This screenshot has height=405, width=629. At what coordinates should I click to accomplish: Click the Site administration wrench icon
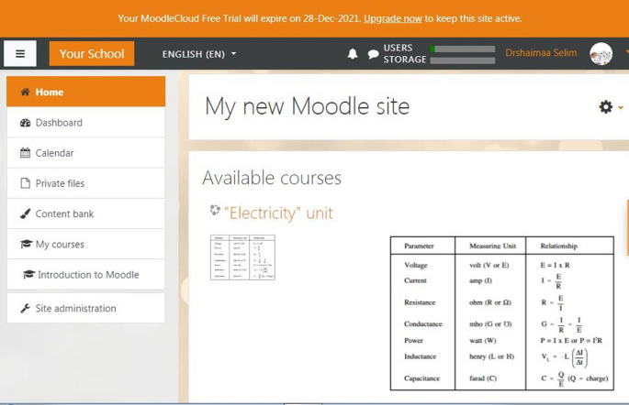26,308
